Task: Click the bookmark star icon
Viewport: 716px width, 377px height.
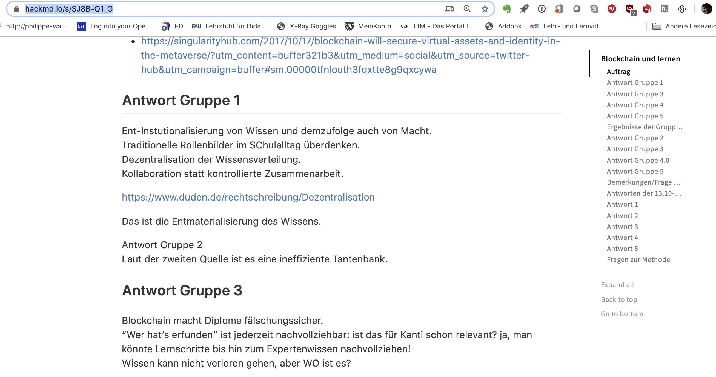Action: 485,9
